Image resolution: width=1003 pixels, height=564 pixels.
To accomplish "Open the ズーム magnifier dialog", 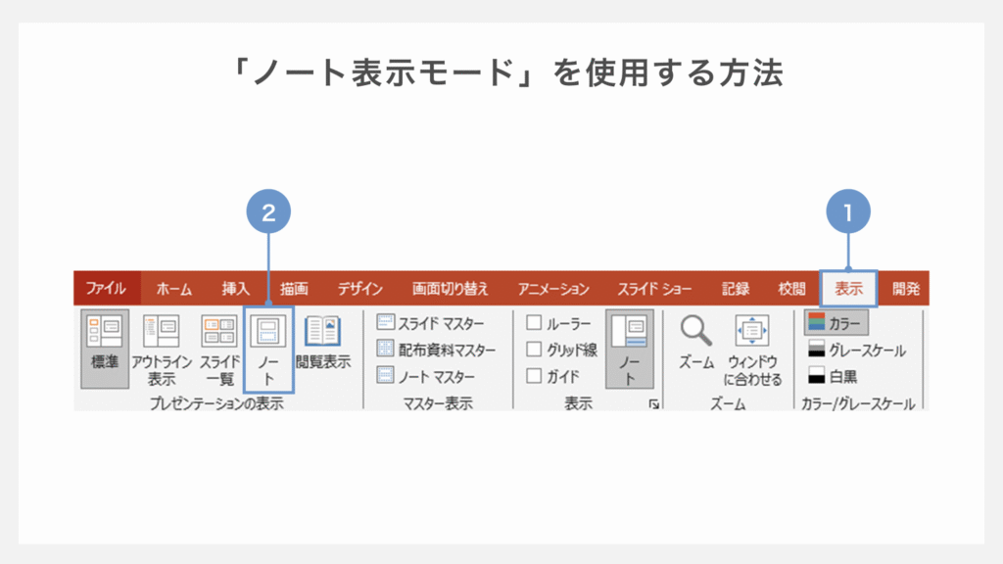I will point(696,342).
